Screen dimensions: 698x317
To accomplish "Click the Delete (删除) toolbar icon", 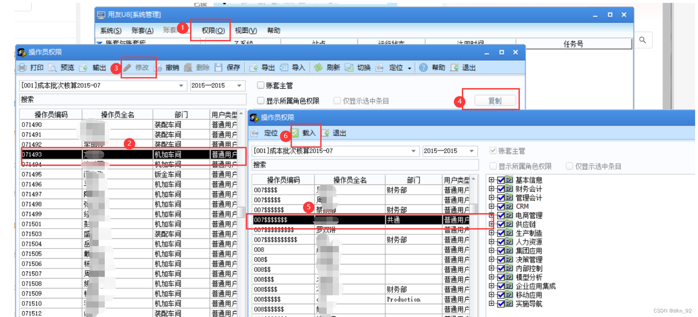I will 188,68.
